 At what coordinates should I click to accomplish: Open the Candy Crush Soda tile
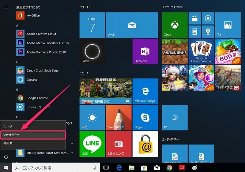(228, 51)
